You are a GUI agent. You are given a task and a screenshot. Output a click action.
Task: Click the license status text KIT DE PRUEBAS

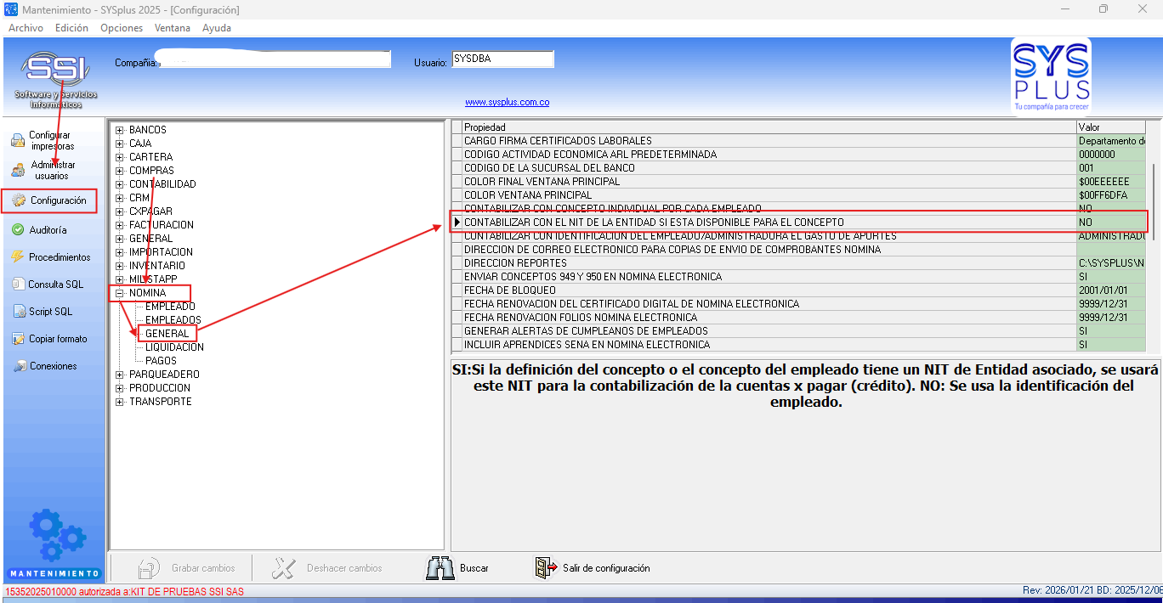[125, 592]
